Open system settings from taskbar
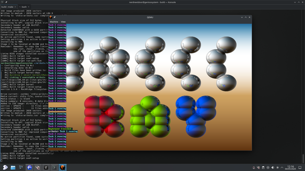This screenshot has height=171, width=305. pyautogui.click(x=21, y=167)
